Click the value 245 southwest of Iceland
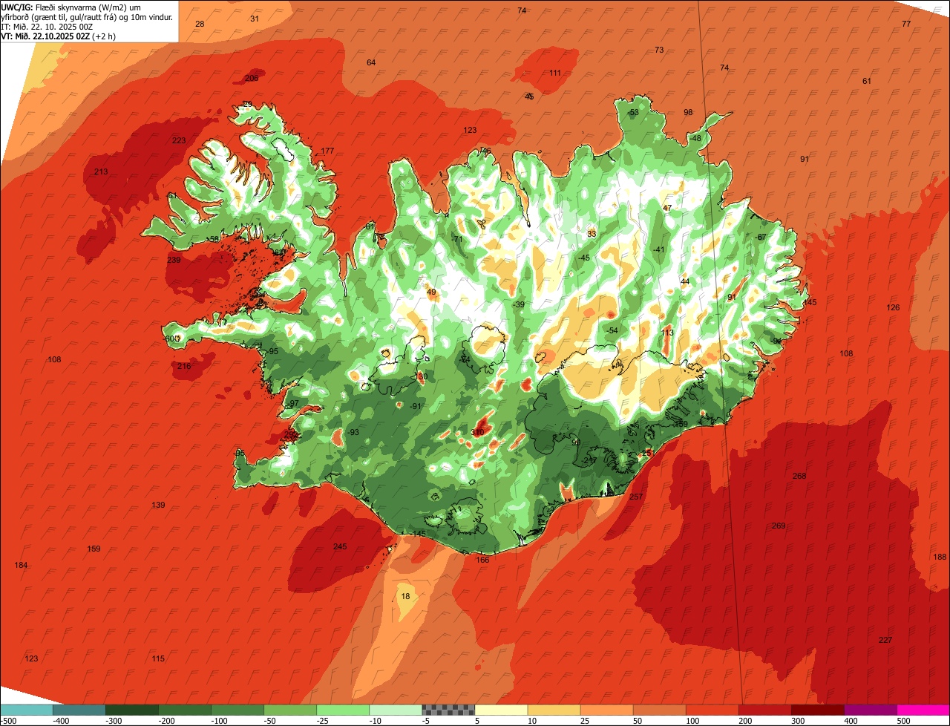 tap(340, 546)
